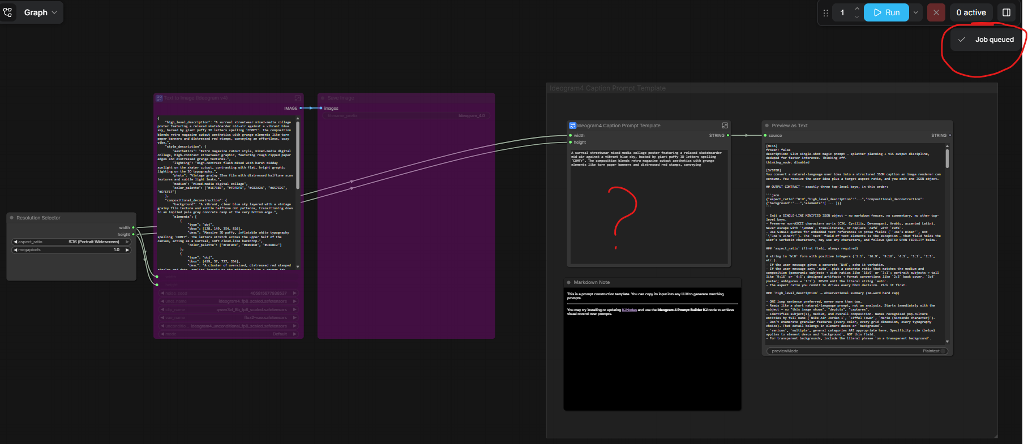Click the images input port on Save Image
Screen dimensions: 1028x444
[x=321, y=108]
